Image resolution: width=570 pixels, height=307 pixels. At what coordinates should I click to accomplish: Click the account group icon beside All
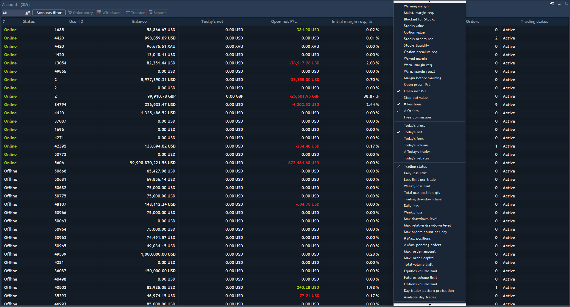(27, 13)
